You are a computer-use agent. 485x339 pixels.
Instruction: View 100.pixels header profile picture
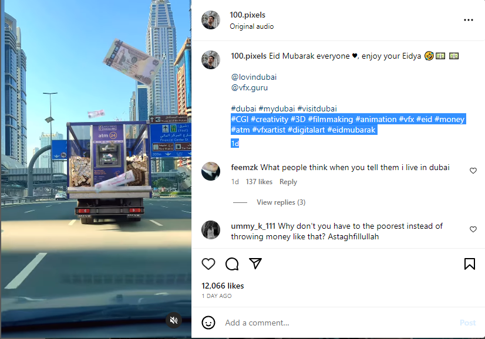pos(211,20)
